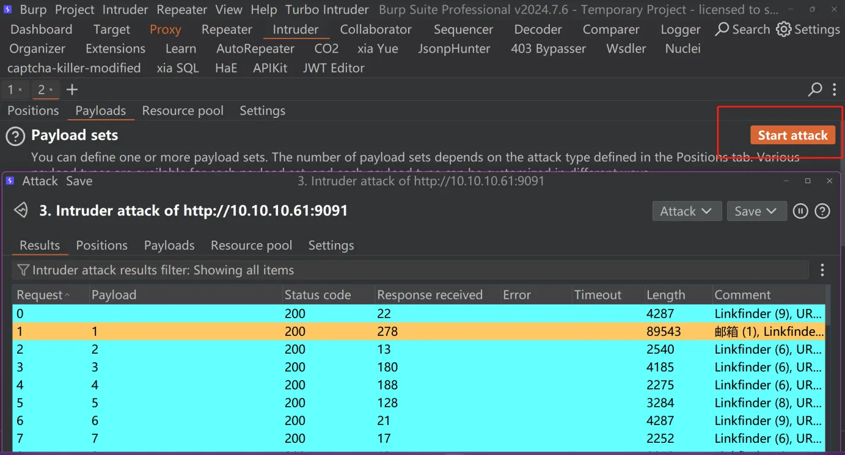Expand the Attack dropdown button
Image resolution: width=845 pixels, height=455 pixels.
(687, 211)
